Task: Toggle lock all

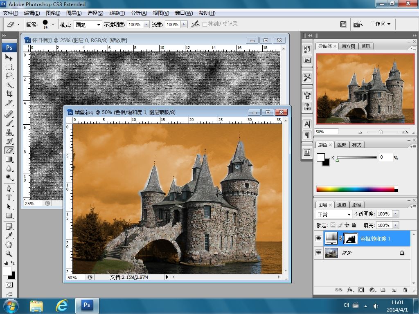Action: pyautogui.click(x=354, y=225)
